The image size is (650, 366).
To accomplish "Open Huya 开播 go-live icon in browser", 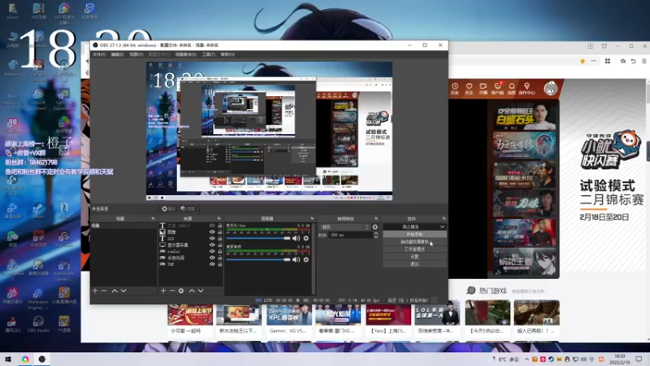I will (483, 89).
